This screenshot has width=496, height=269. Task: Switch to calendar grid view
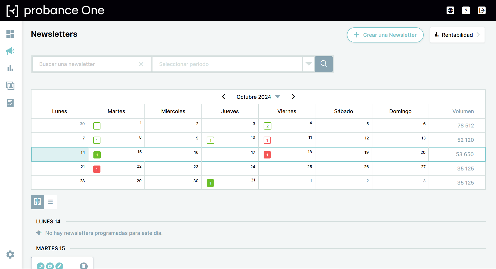click(37, 202)
